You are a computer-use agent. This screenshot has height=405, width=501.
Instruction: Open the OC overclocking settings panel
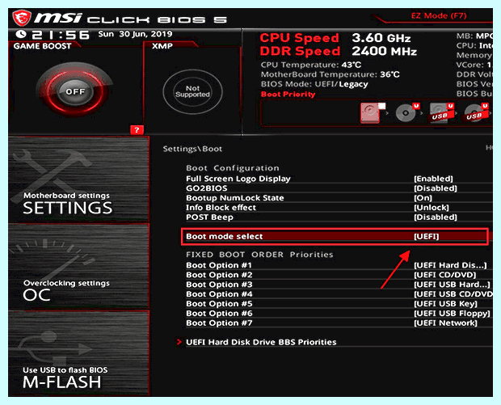click(x=78, y=267)
